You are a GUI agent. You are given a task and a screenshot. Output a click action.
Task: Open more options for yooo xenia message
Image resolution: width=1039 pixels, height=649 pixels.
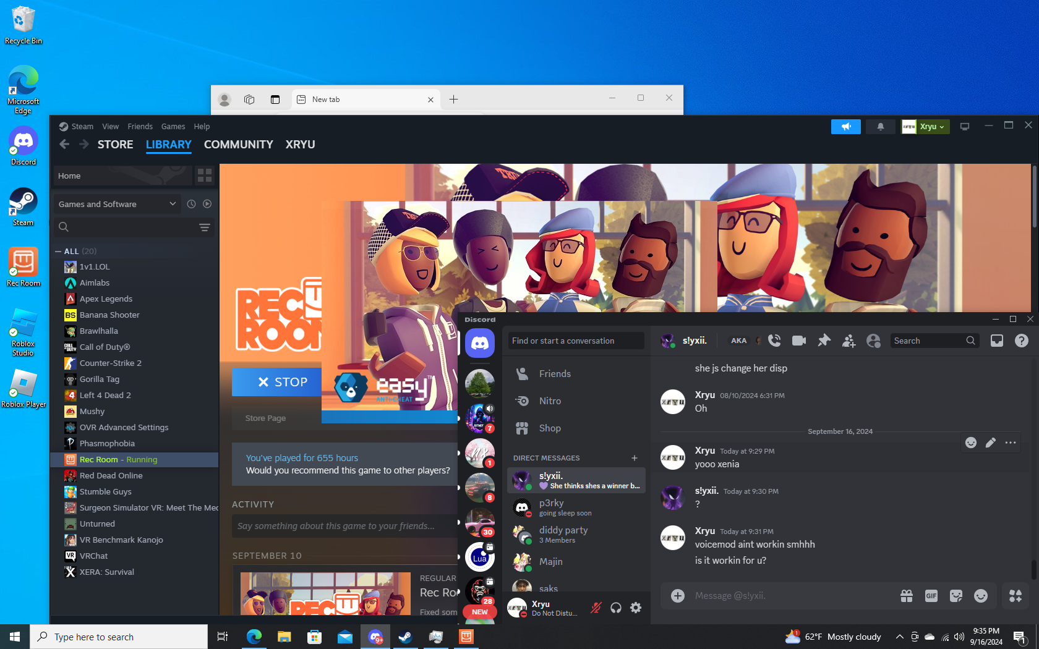pyautogui.click(x=1011, y=443)
